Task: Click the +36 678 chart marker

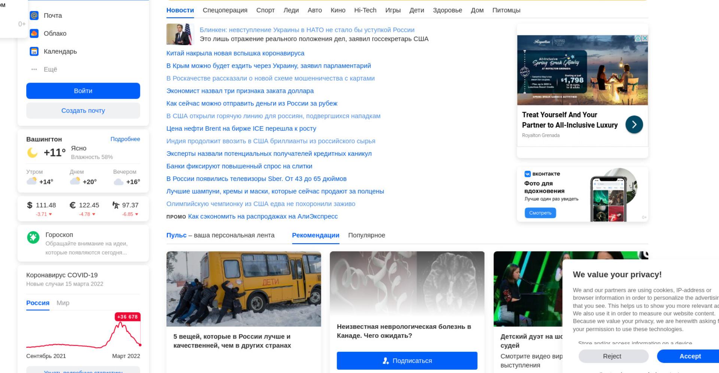Action: point(128,317)
